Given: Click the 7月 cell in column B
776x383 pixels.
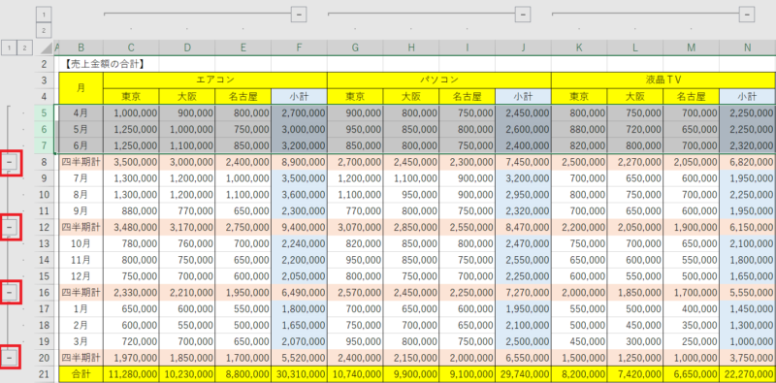Looking at the screenshot, I should [x=81, y=178].
